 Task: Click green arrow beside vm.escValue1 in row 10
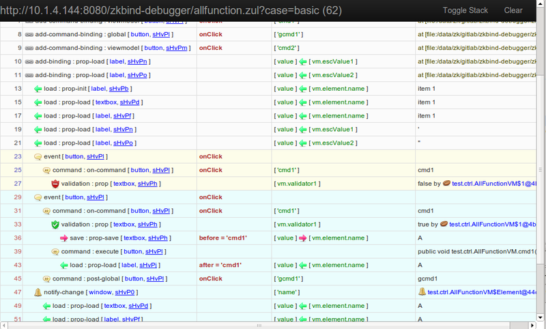(303, 62)
